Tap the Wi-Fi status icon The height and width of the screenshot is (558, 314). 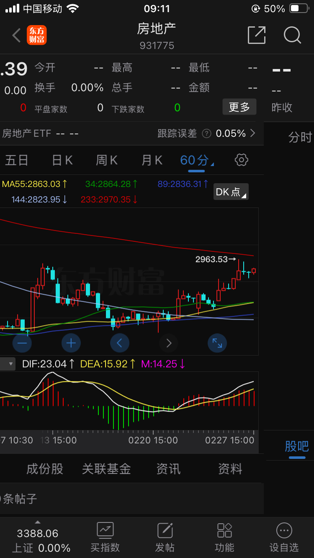tap(72, 8)
